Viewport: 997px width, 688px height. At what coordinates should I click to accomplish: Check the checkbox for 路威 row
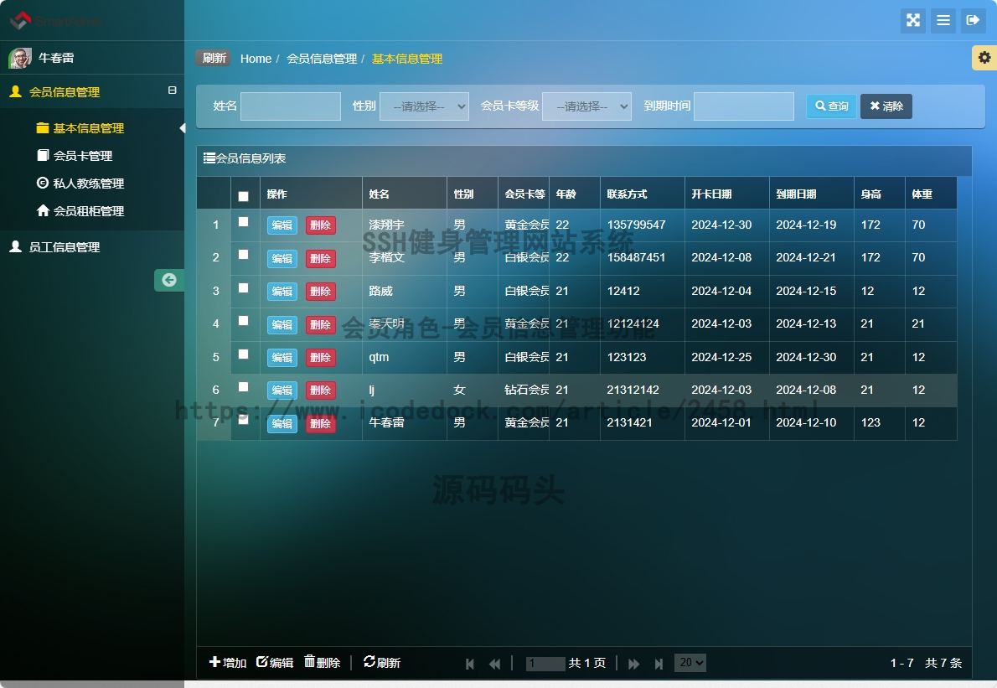pyautogui.click(x=244, y=288)
